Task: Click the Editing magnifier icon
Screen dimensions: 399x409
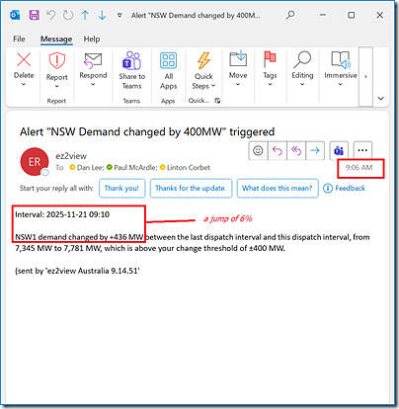Action: click(302, 59)
